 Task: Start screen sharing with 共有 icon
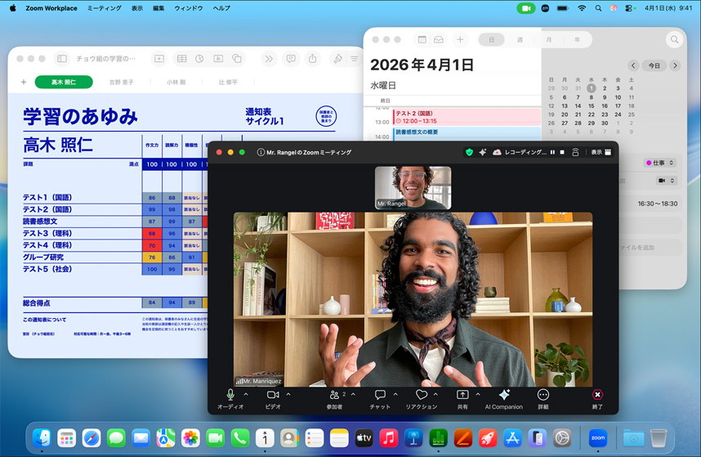[462, 395]
